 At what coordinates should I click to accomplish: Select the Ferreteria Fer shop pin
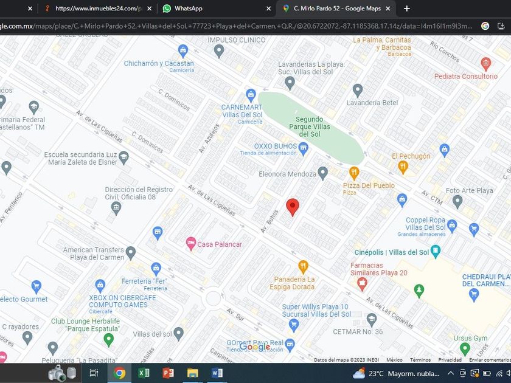click(156, 269)
